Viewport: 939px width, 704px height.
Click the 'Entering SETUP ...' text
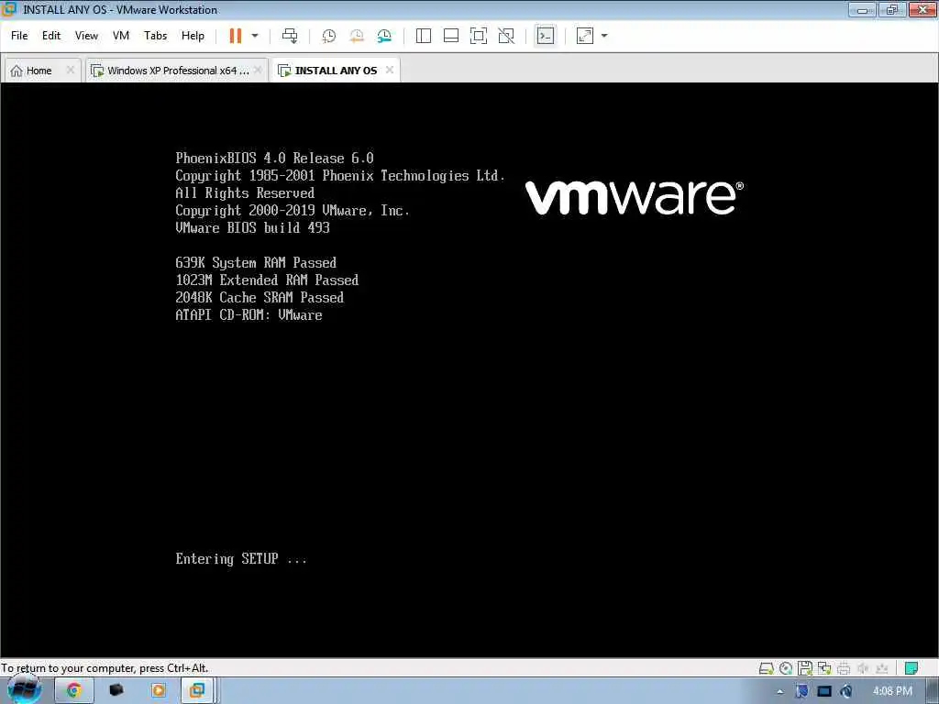pos(241,559)
